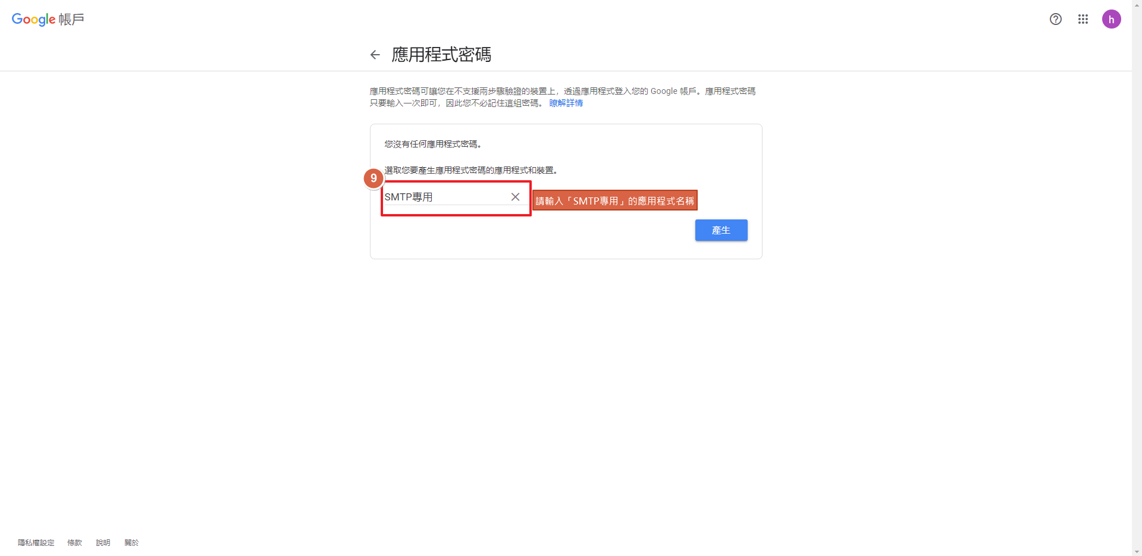The width and height of the screenshot is (1142, 556).
Task: Open the help question mark icon
Action: point(1056,19)
